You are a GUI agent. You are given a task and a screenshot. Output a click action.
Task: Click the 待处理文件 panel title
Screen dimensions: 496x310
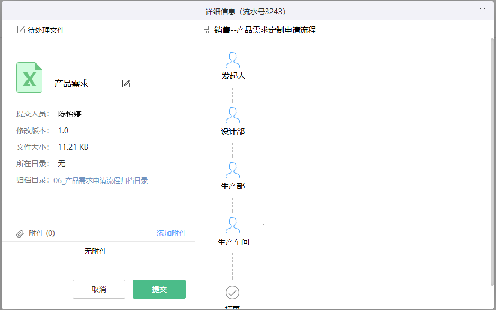[x=46, y=30]
